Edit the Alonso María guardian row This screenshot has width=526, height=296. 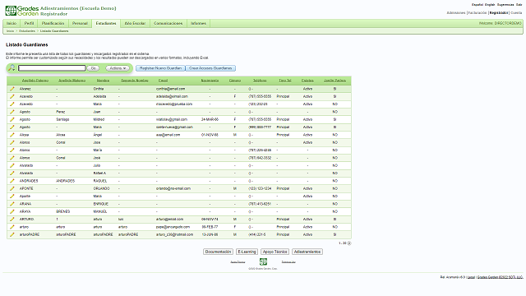[12, 150]
